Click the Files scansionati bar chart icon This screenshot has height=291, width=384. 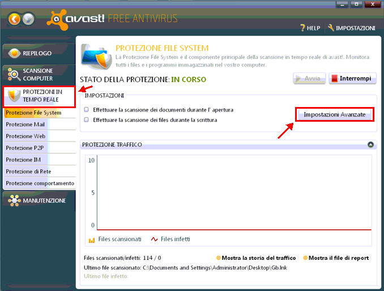coord(92,240)
